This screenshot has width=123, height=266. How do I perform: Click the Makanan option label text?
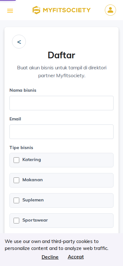tap(32, 180)
